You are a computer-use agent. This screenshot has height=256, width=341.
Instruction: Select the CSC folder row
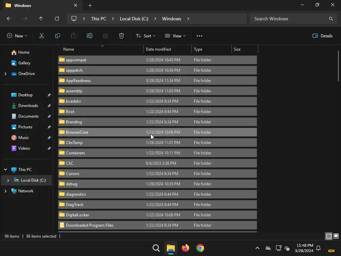pyautogui.click(x=158, y=163)
